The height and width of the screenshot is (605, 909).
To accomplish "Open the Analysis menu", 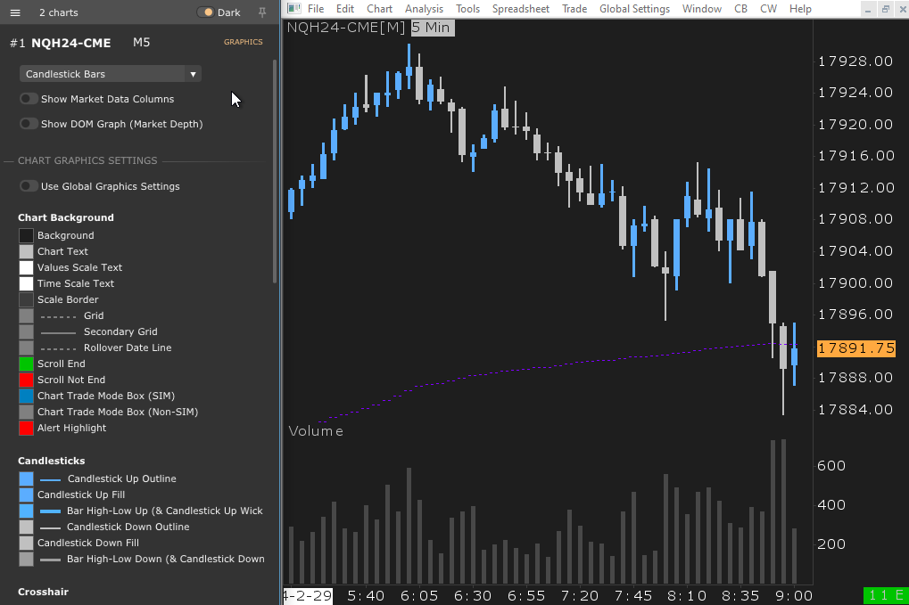I will [x=424, y=9].
